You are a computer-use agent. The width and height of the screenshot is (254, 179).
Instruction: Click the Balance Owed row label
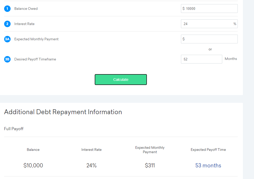tap(26, 9)
